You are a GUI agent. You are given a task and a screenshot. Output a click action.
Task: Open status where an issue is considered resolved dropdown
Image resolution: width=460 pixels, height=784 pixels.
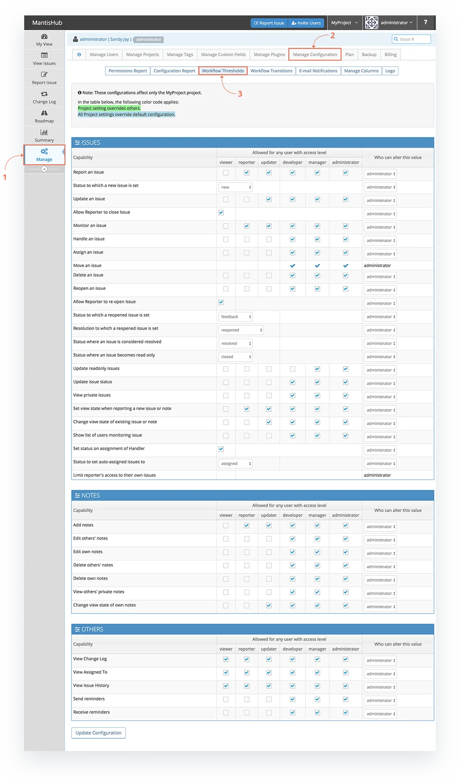(235, 343)
